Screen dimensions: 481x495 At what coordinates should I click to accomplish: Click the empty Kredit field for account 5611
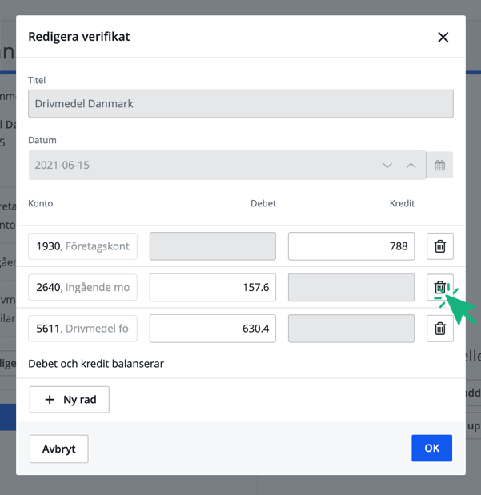tap(351, 328)
